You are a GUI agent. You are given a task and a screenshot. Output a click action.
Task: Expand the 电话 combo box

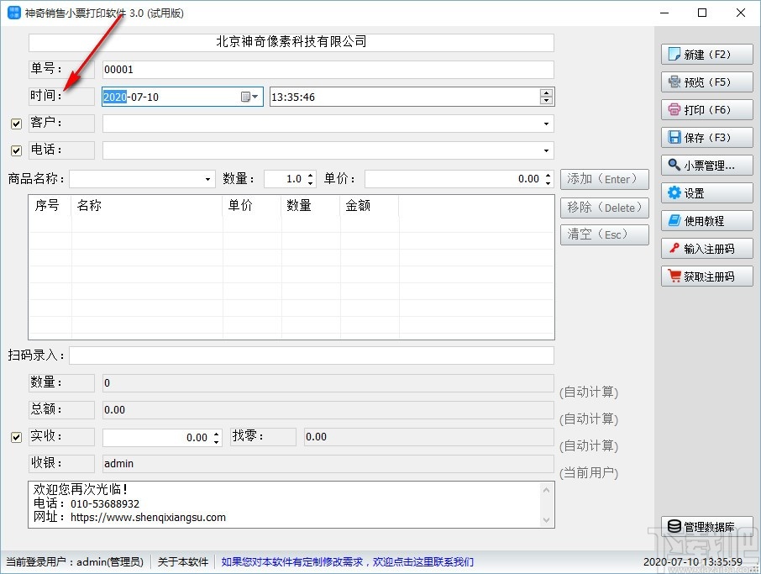coord(546,150)
